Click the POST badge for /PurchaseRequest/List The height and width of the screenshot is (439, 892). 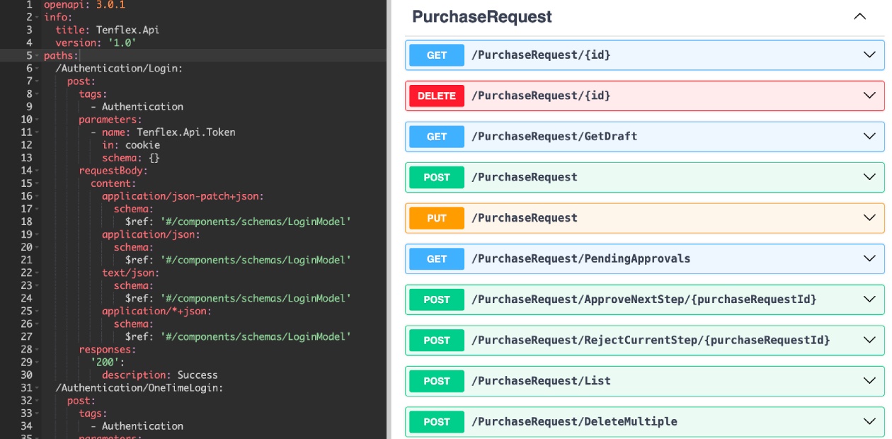coord(436,381)
